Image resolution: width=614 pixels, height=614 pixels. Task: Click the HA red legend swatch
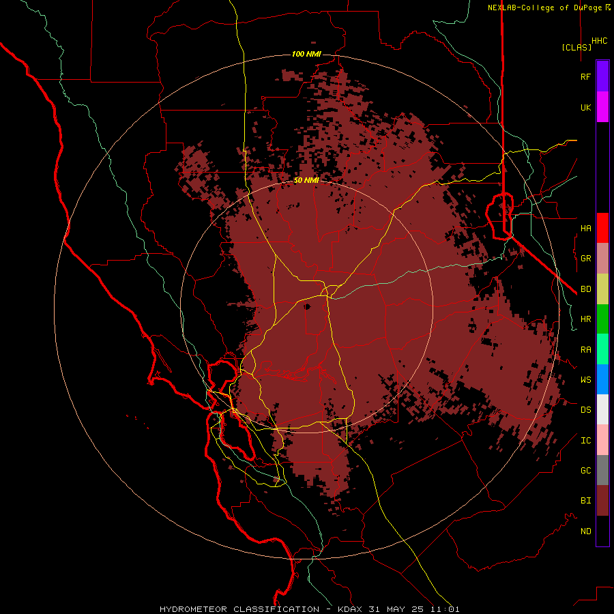point(602,228)
